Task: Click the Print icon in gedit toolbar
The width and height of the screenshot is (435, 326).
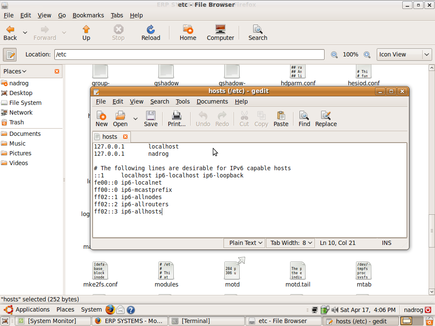Action: tap(176, 119)
